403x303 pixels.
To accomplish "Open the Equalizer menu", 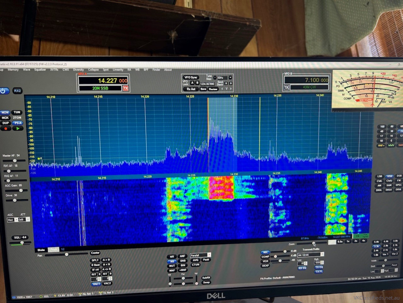I will (x=40, y=70).
